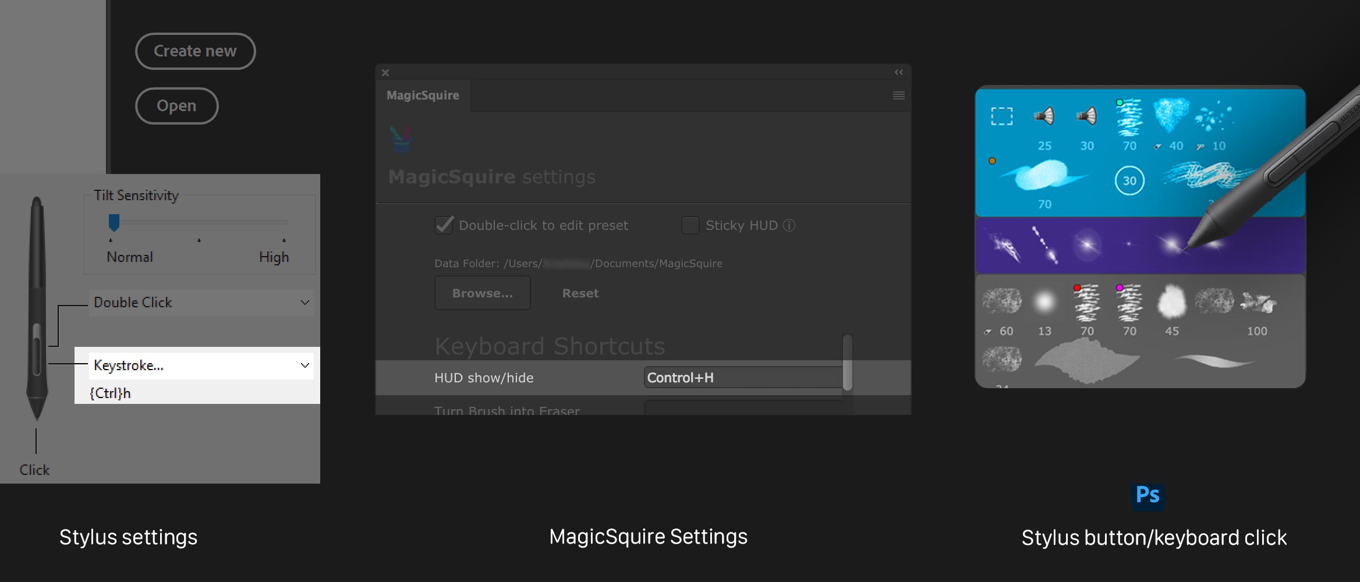Click the Keyboard Shortcuts list scrollbar
This screenshot has height=582, width=1360.
[848, 363]
